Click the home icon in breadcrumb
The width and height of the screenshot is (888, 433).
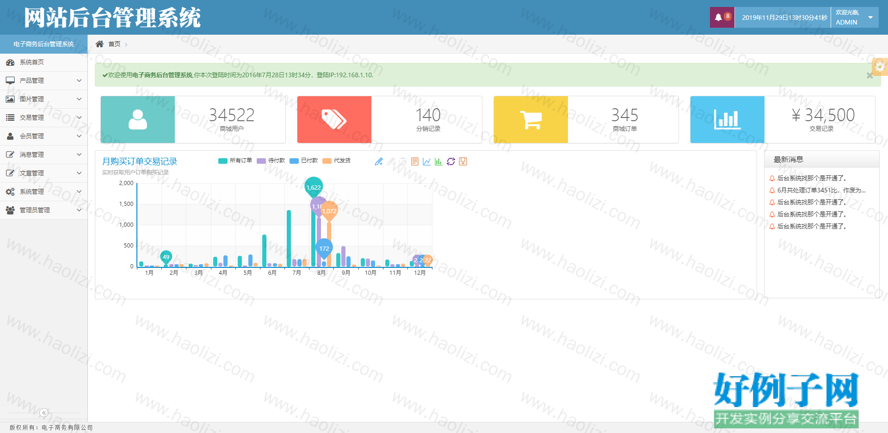(x=99, y=44)
